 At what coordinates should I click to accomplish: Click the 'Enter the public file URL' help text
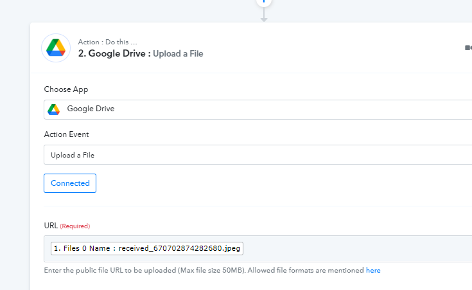pyautogui.click(x=205, y=270)
